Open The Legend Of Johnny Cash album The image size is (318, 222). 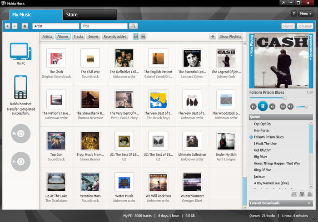coord(226,58)
